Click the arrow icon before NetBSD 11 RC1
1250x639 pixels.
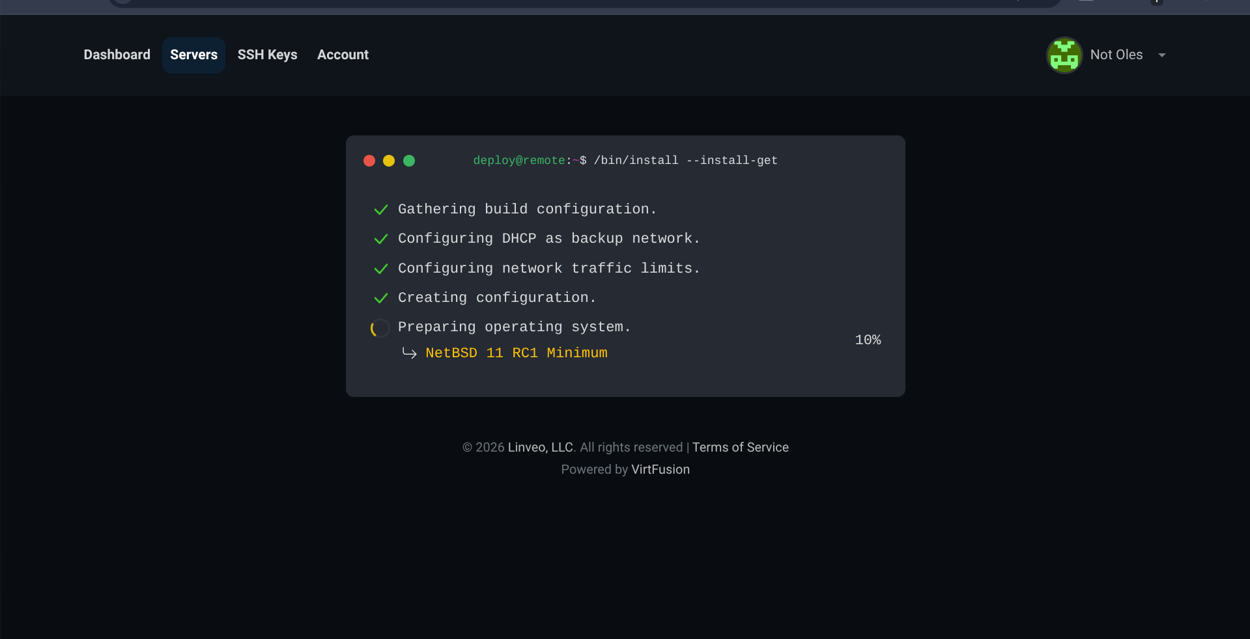tap(409, 353)
